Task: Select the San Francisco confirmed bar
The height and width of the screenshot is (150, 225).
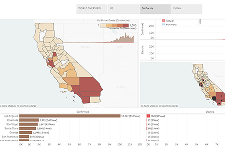Action: 24,137
